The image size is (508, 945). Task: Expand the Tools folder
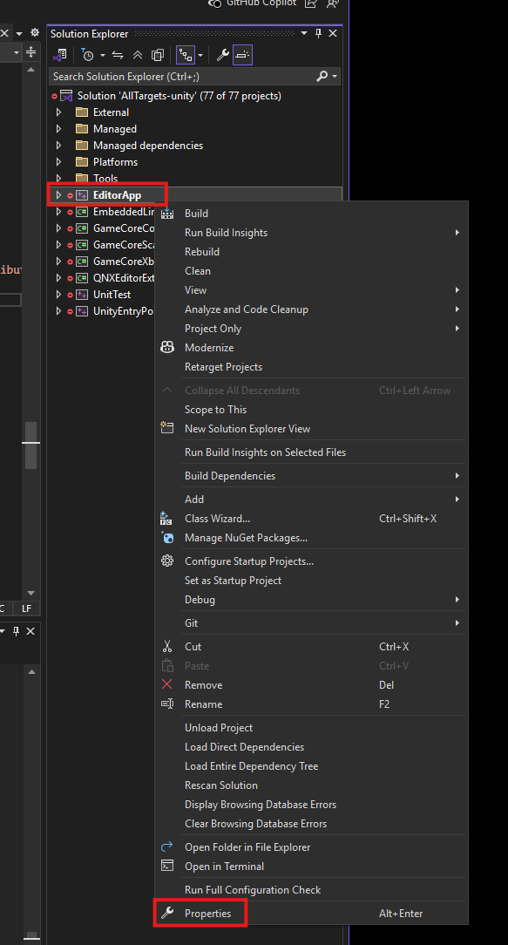tap(58, 179)
